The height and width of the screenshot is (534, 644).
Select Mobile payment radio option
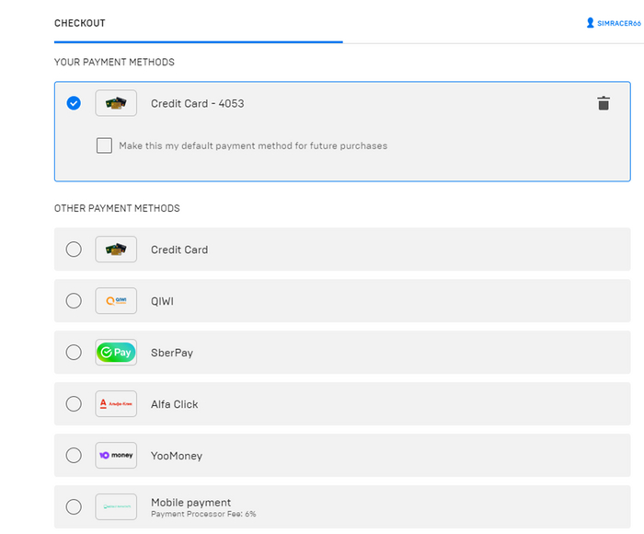pyautogui.click(x=74, y=506)
